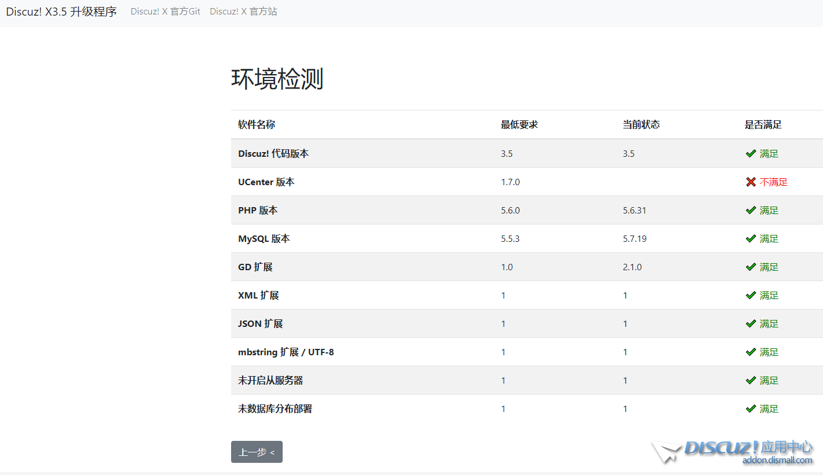Click the red 不满足 status text
The height and width of the screenshot is (475, 823).
pos(774,182)
